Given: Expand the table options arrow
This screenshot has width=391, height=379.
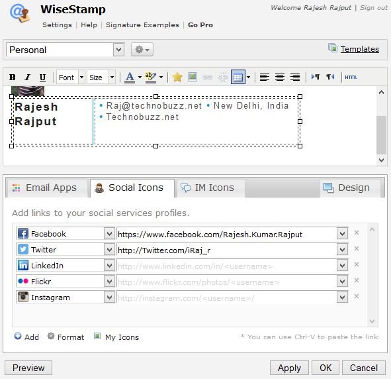Looking at the screenshot, I should coord(248,77).
